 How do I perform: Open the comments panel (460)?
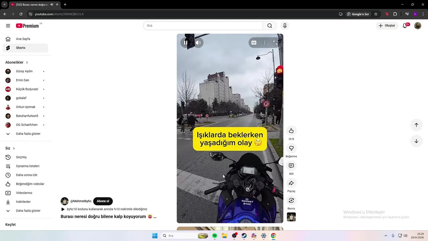291,166
